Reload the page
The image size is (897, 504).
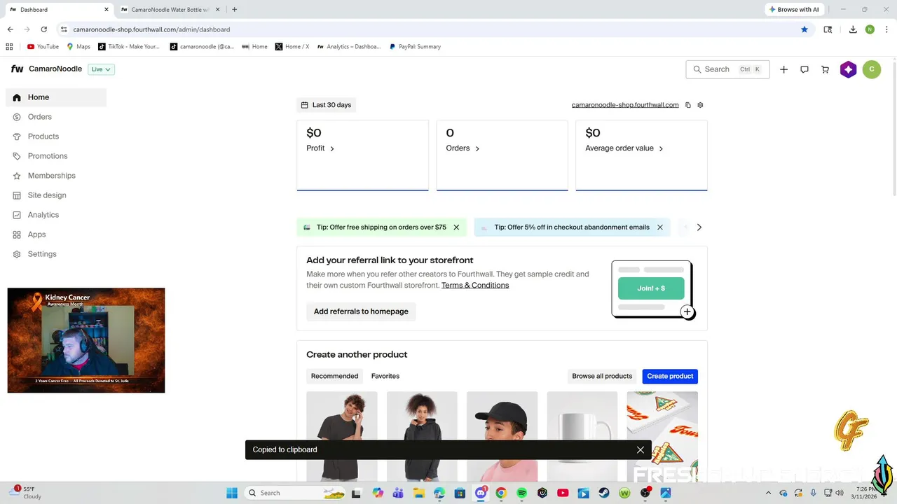(x=44, y=29)
